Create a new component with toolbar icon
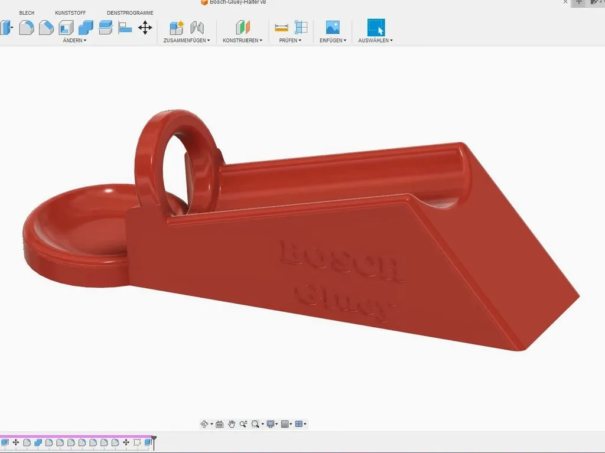605x453 pixels. click(177, 27)
